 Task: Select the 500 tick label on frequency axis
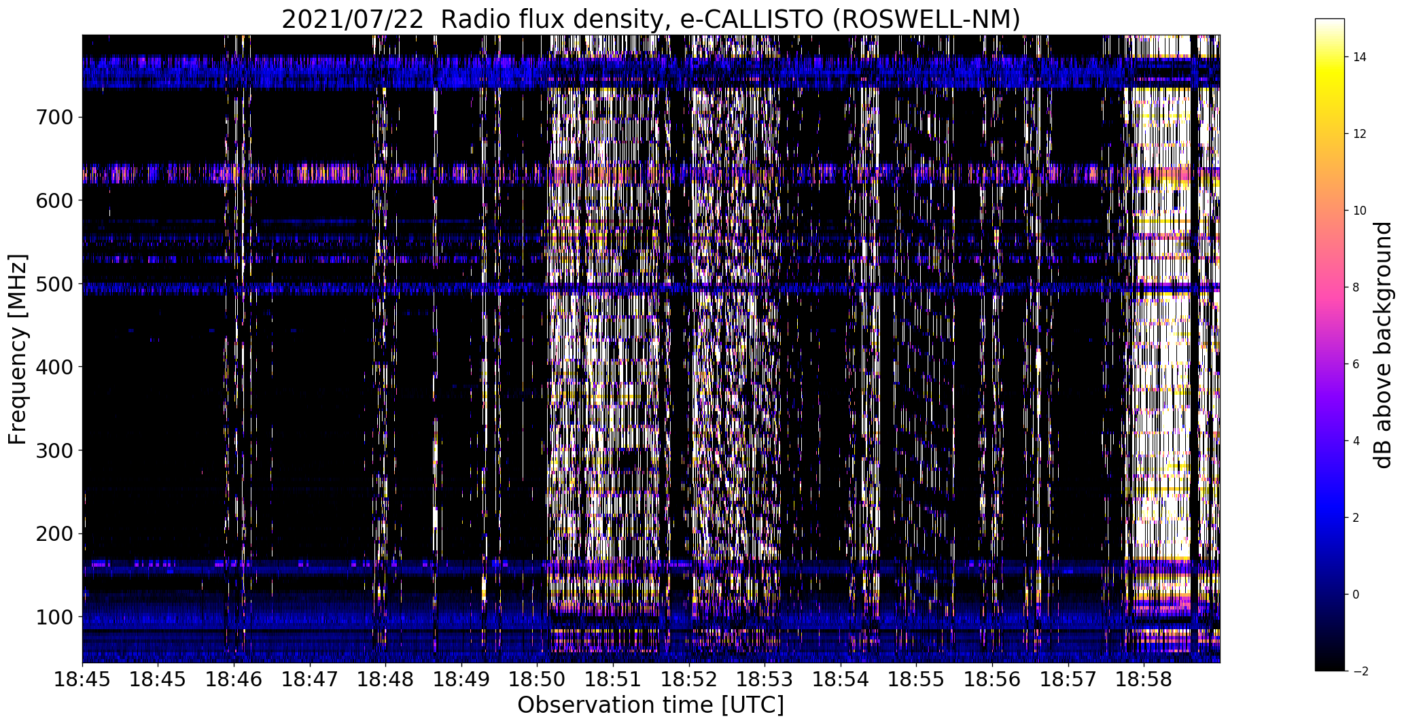[54, 284]
